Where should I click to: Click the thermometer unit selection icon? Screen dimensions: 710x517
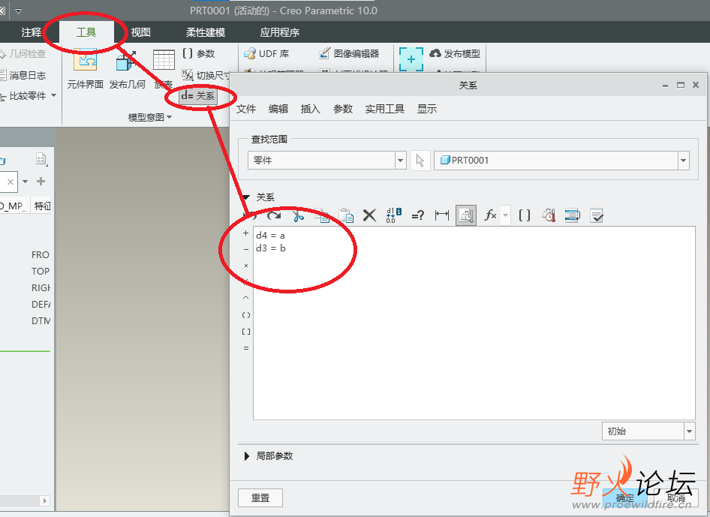pos(549,215)
